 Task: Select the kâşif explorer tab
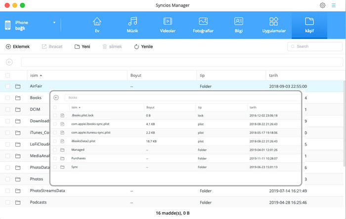click(x=309, y=25)
